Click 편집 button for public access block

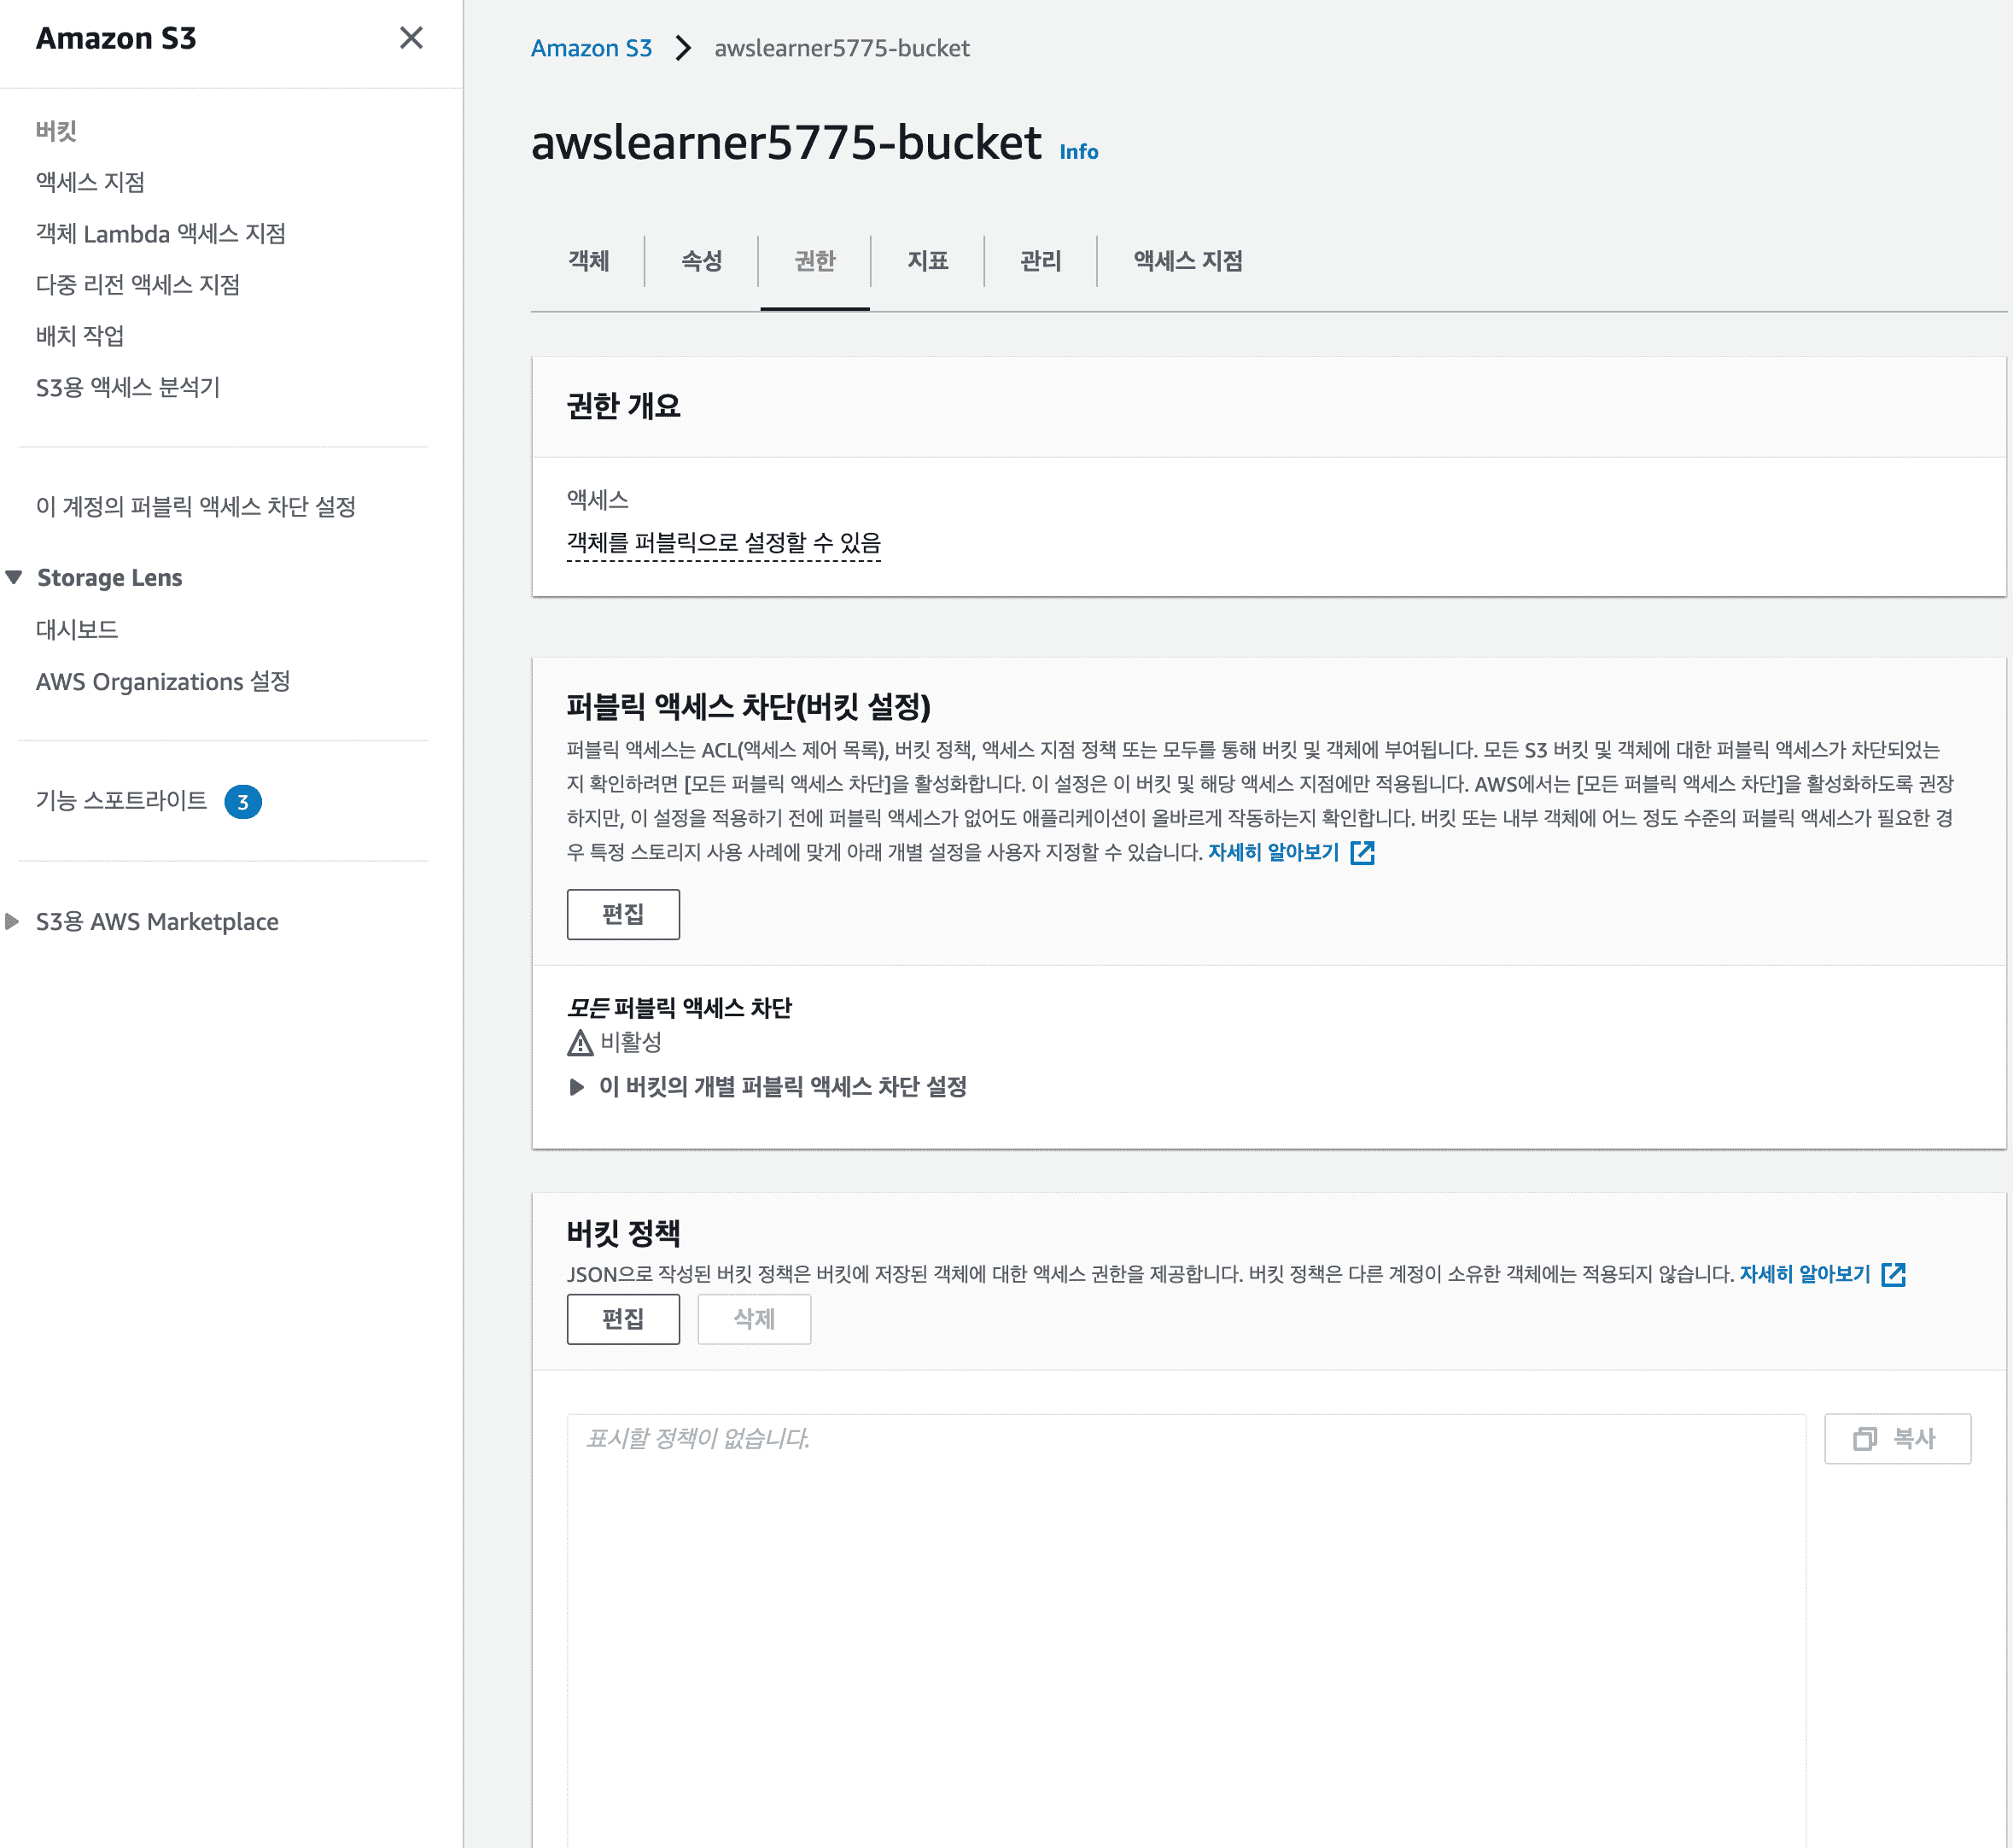(622, 914)
